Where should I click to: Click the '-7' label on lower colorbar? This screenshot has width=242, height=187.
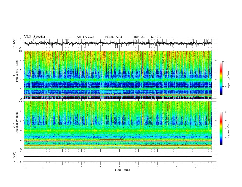(x=225, y=145)
